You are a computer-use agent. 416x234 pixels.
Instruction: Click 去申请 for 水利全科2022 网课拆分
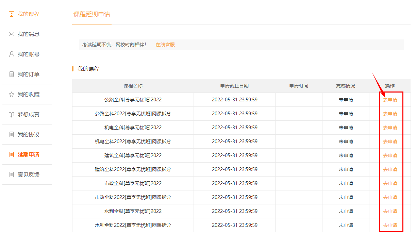390,225
